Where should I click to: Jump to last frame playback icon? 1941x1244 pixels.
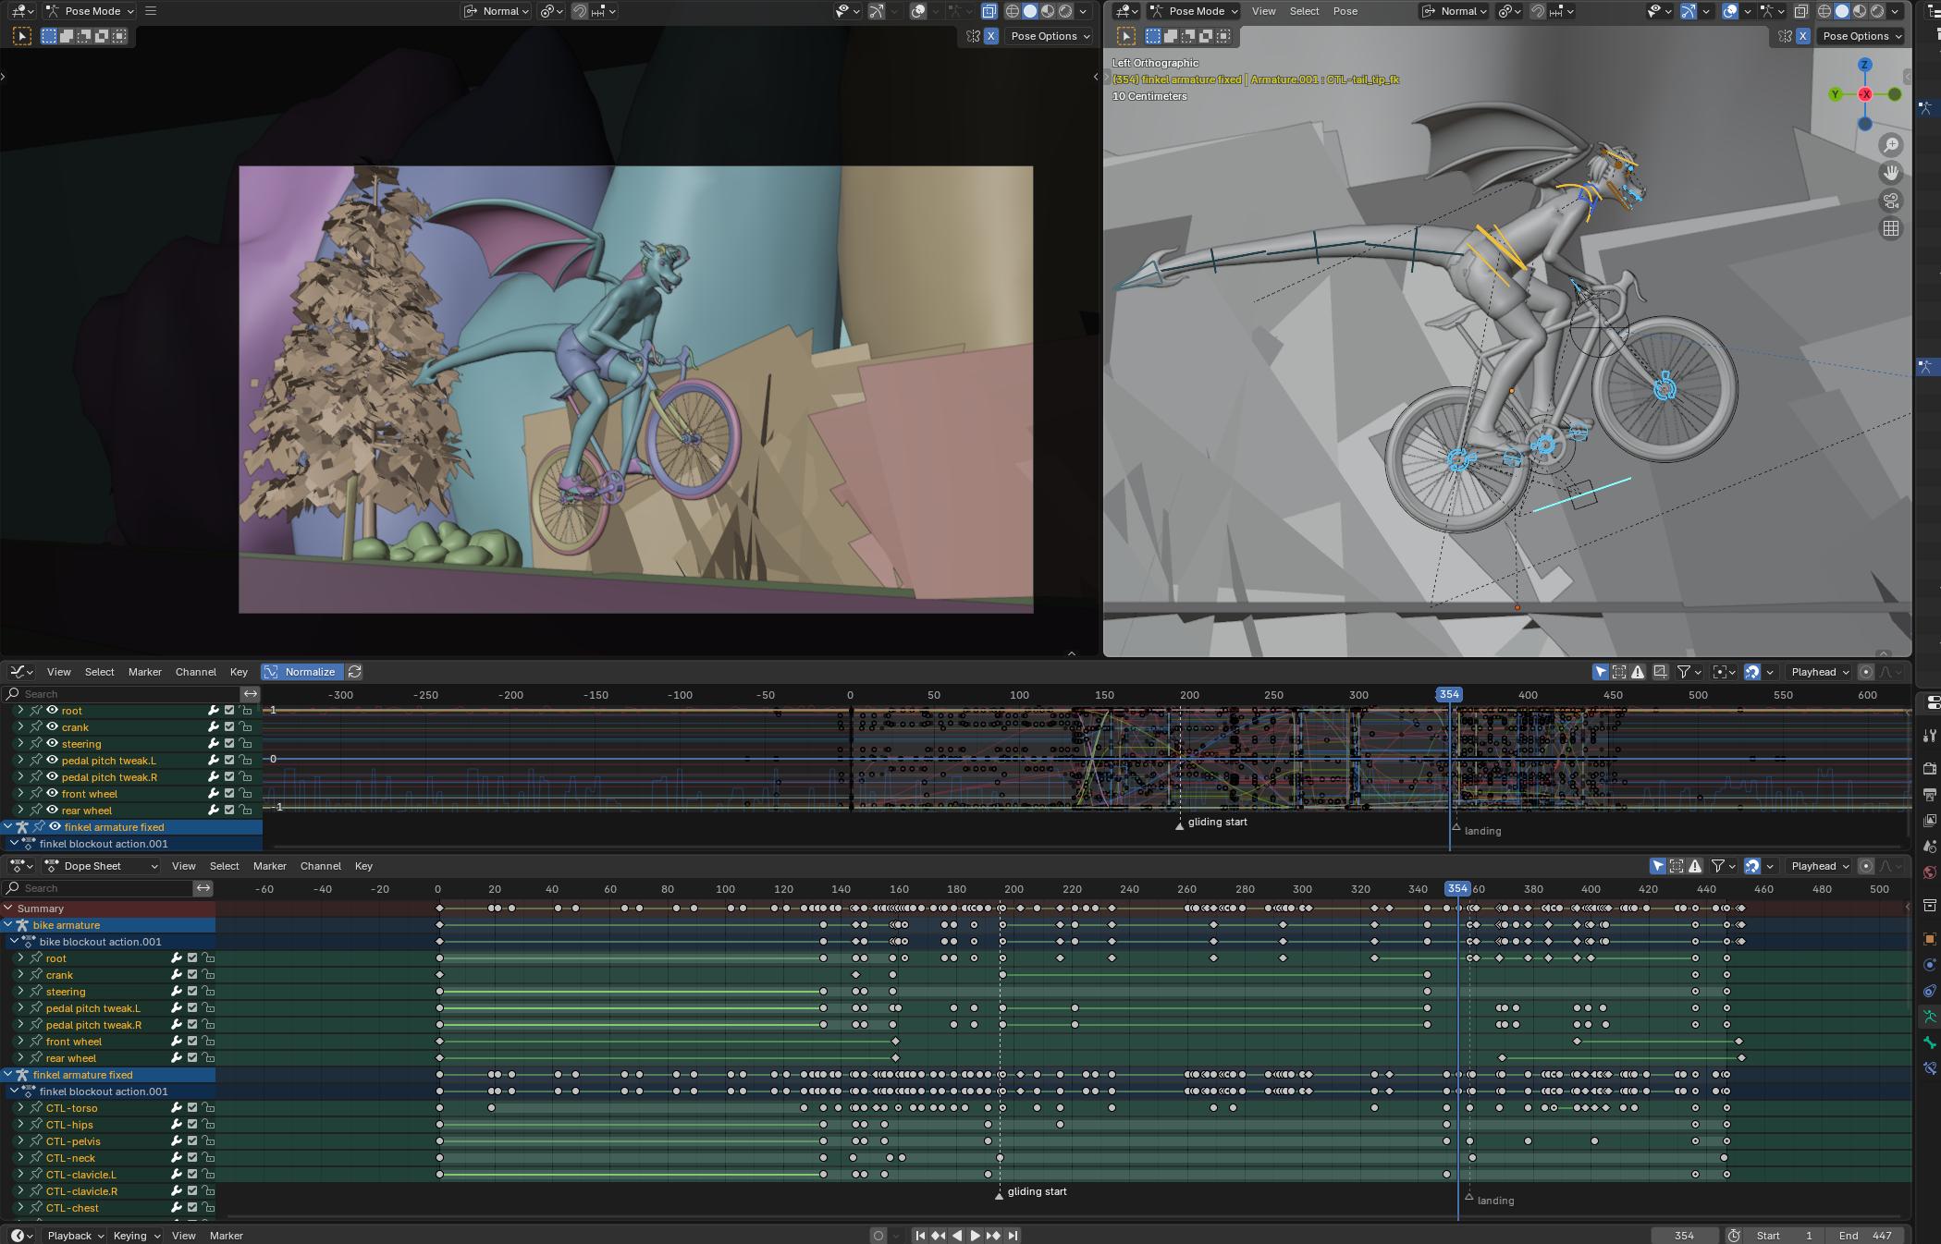click(x=1013, y=1236)
